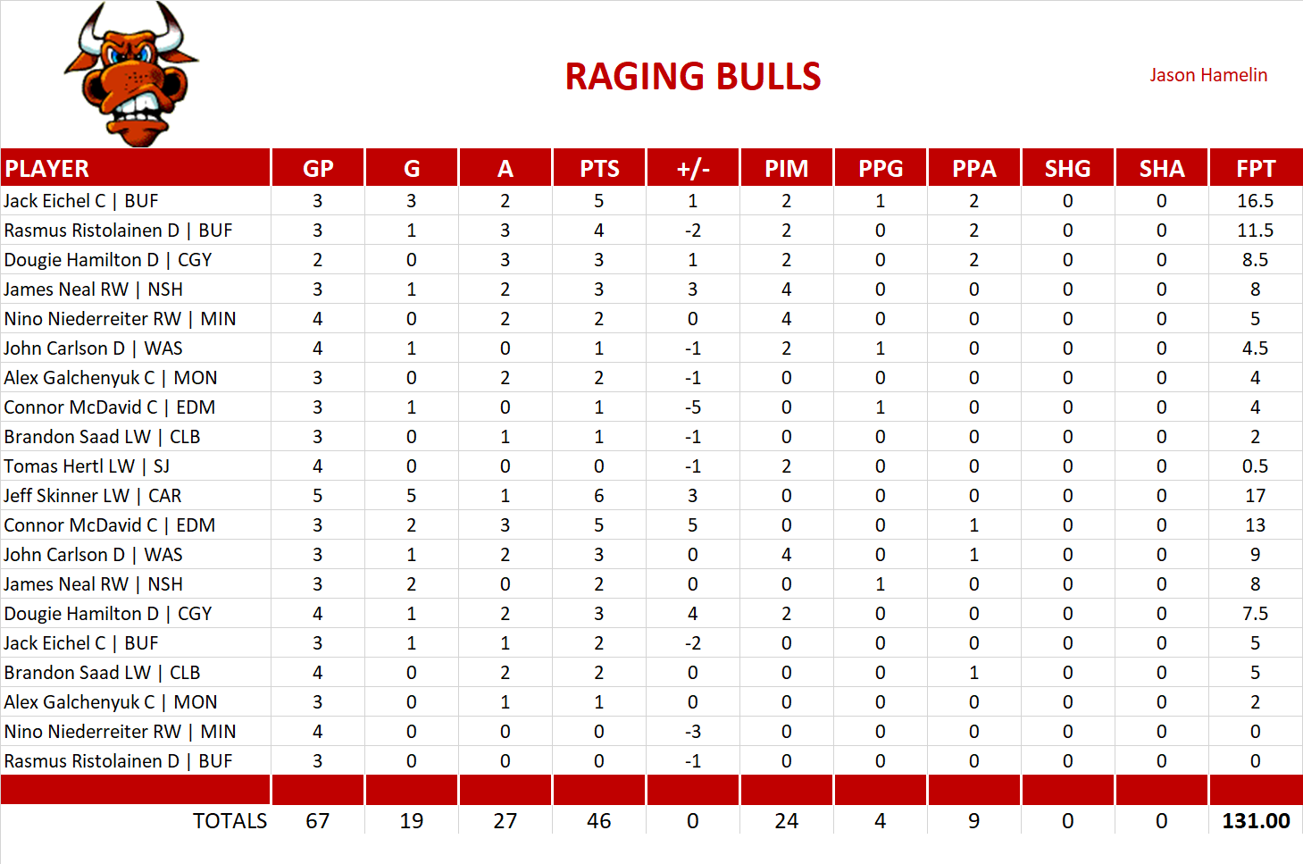Click the FPT column header
The height and width of the screenshot is (864, 1303).
pyautogui.click(x=1255, y=169)
